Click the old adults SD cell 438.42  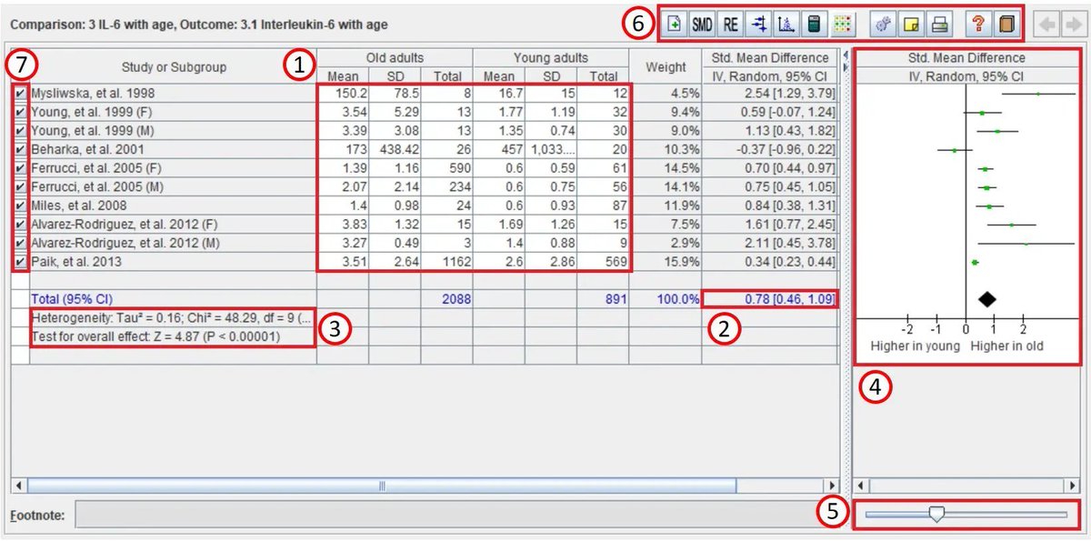[395, 149]
